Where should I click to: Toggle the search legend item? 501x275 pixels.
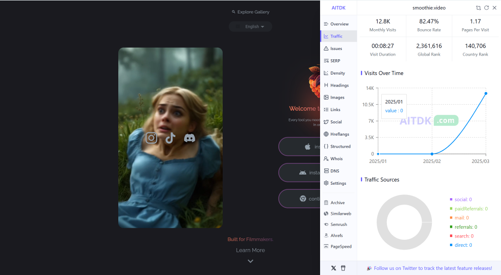[462, 236]
